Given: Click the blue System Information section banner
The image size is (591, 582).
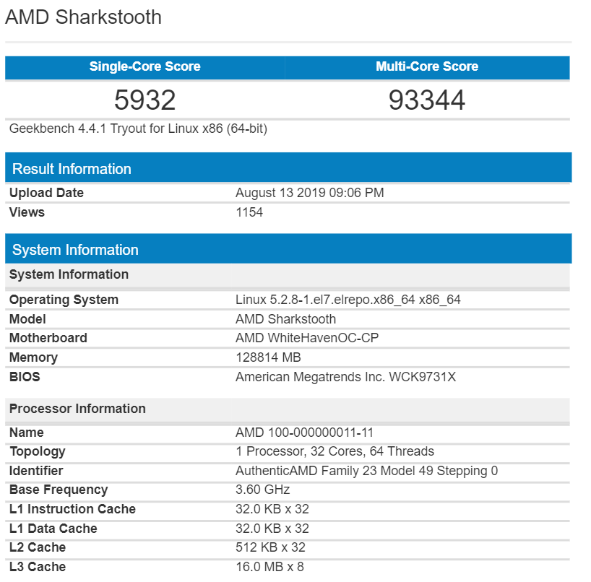Looking at the screenshot, I should 288,248.
